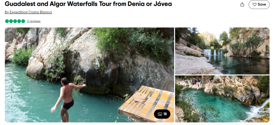280x125 pixels.
Task: Click the fourth green rating bubble
Action: (19, 21)
